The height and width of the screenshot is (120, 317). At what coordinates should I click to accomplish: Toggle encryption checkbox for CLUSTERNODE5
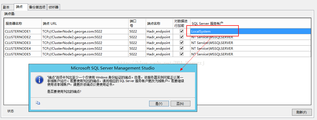click(x=181, y=54)
